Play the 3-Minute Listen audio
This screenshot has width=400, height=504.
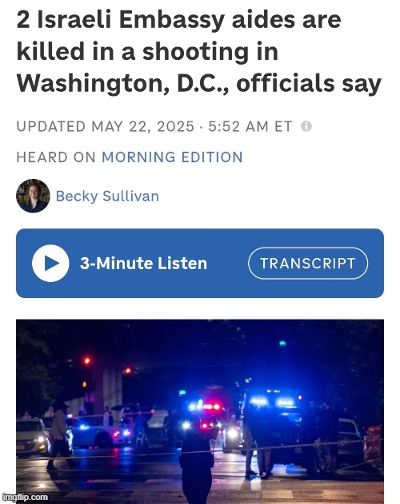coord(50,264)
